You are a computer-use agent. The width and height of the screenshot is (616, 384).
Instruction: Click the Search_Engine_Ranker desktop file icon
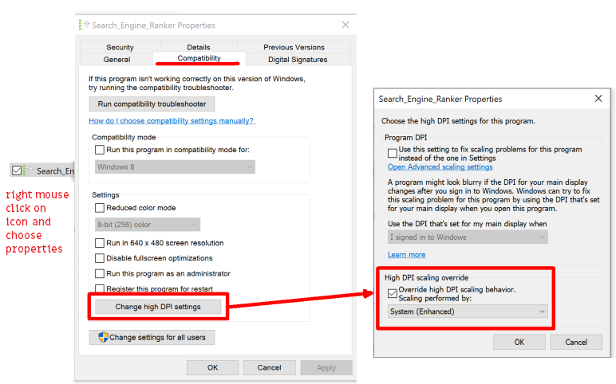28,170
